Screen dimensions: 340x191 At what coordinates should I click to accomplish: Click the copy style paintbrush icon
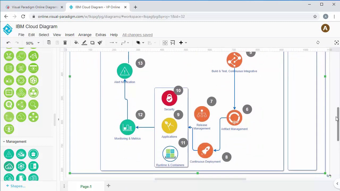[100, 43]
